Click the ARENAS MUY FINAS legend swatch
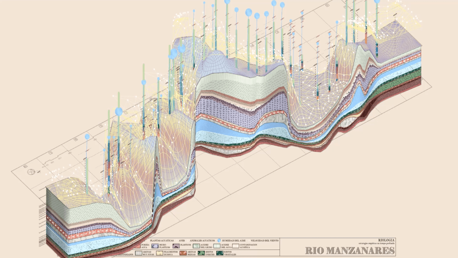 pos(138,253)
